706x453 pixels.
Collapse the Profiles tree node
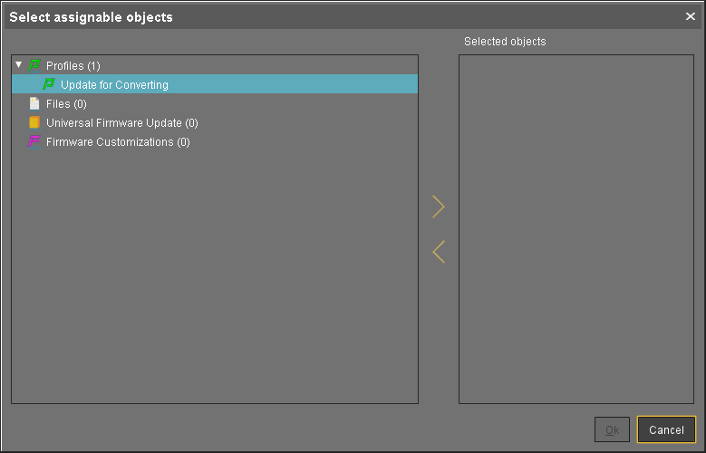[19, 65]
